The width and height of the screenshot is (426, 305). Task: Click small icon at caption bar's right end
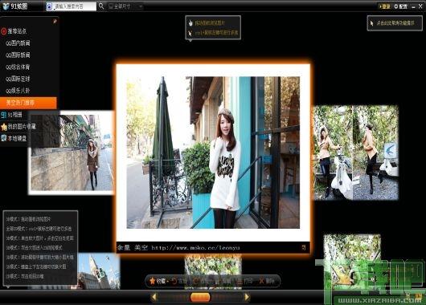[x=304, y=247]
